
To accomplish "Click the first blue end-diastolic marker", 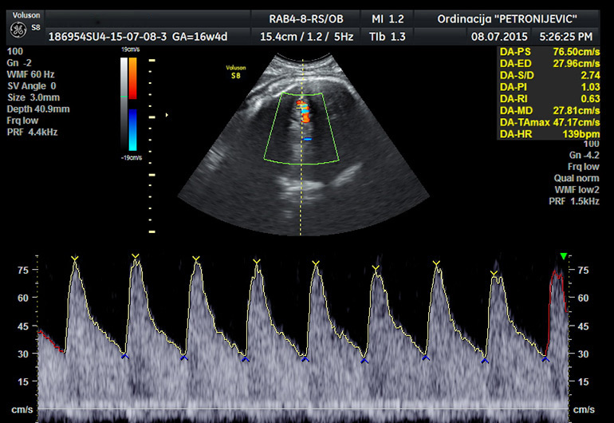I will coord(124,356).
